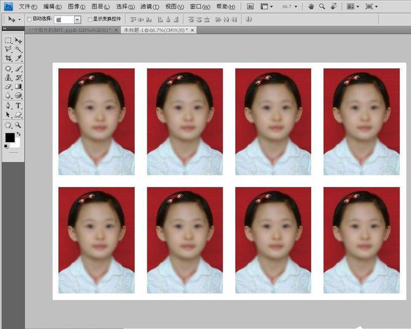Select the Magic Wand tool
The width and height of the screenshot is (411, 329).
click(18, 49)
